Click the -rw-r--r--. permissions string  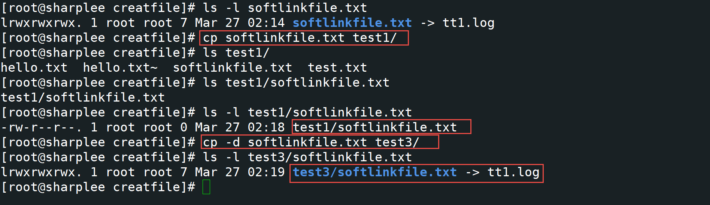(41, 127)
